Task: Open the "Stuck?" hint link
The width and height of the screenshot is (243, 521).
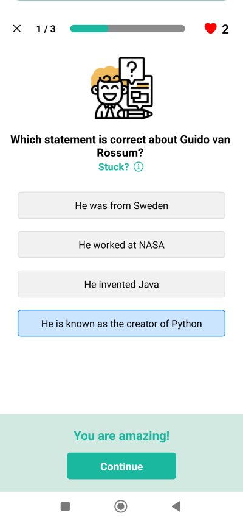Action: 114,167
